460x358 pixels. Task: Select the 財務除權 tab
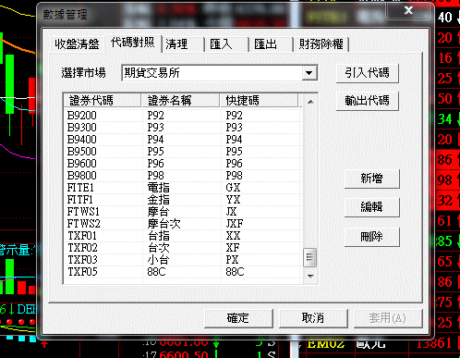(321, 44)
